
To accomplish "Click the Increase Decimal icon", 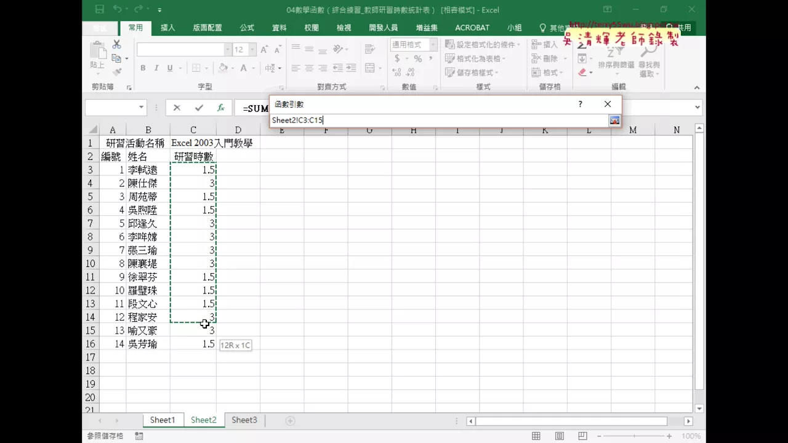I will point(397,72).
